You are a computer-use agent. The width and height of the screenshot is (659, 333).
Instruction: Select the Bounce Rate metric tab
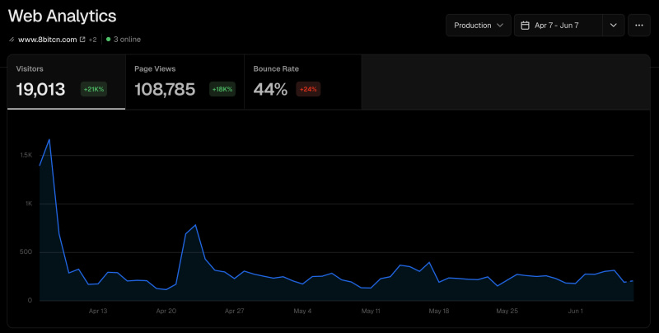(x=302, y=82)
